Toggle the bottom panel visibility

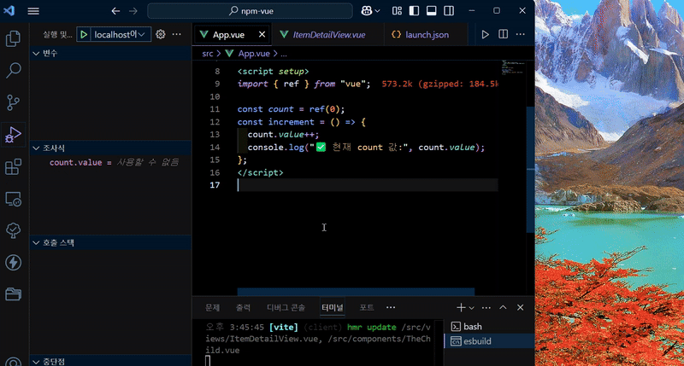click(x=432, y=11)
